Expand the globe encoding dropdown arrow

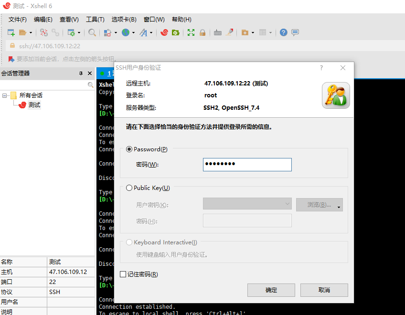pyautogui.click(x=133, y=33)
